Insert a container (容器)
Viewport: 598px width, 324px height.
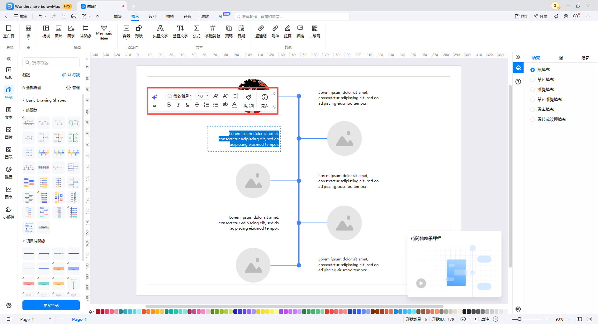pyautogui.click(x=126, y=31)
